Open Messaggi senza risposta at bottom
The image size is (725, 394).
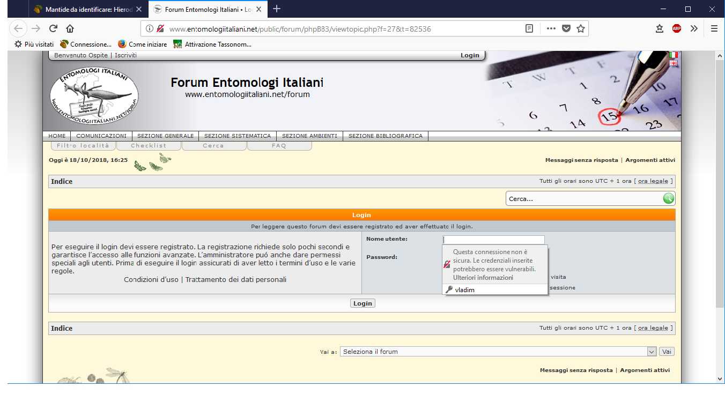(x=576, y=370)
